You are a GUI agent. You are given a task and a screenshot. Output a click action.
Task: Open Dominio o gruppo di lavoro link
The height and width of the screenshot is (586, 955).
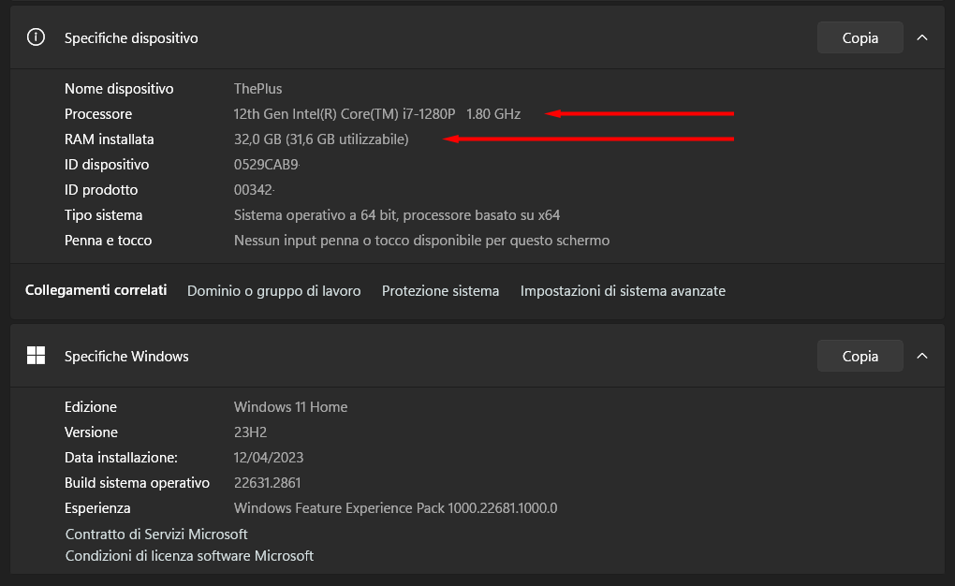[x=274, y=291]
